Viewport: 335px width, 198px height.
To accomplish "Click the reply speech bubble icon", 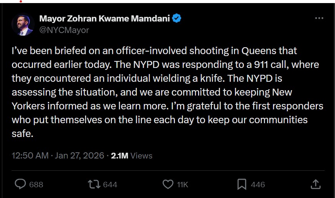I will coord(20,185).
